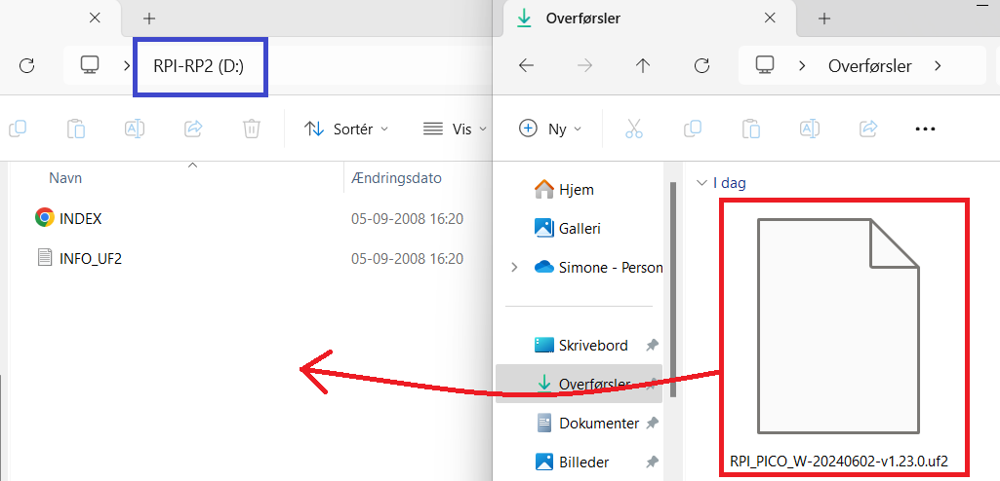Click the This PC monitor icon in RPI-RP2 window

click(88, 65)
